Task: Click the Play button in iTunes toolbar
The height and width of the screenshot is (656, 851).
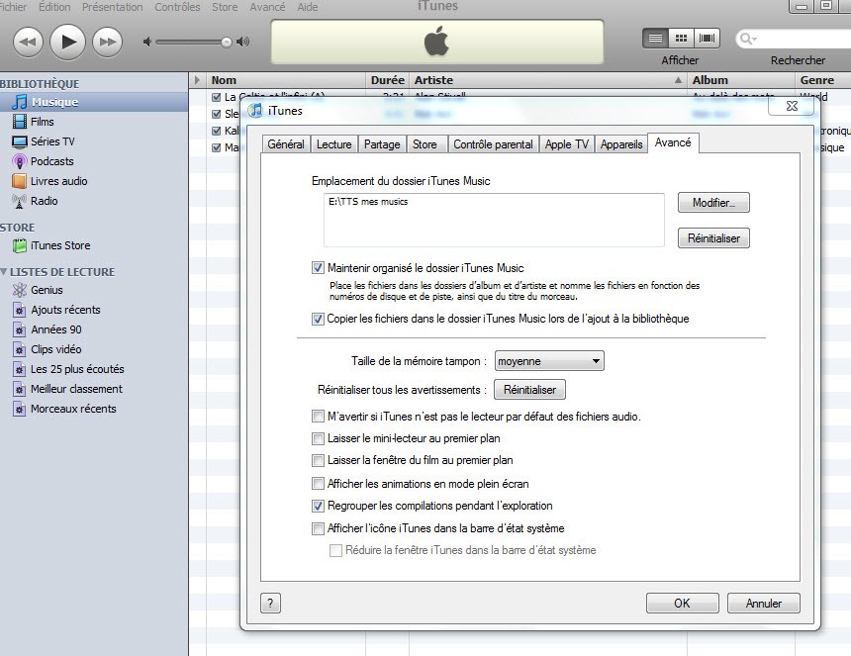Action: click(68, 42)
